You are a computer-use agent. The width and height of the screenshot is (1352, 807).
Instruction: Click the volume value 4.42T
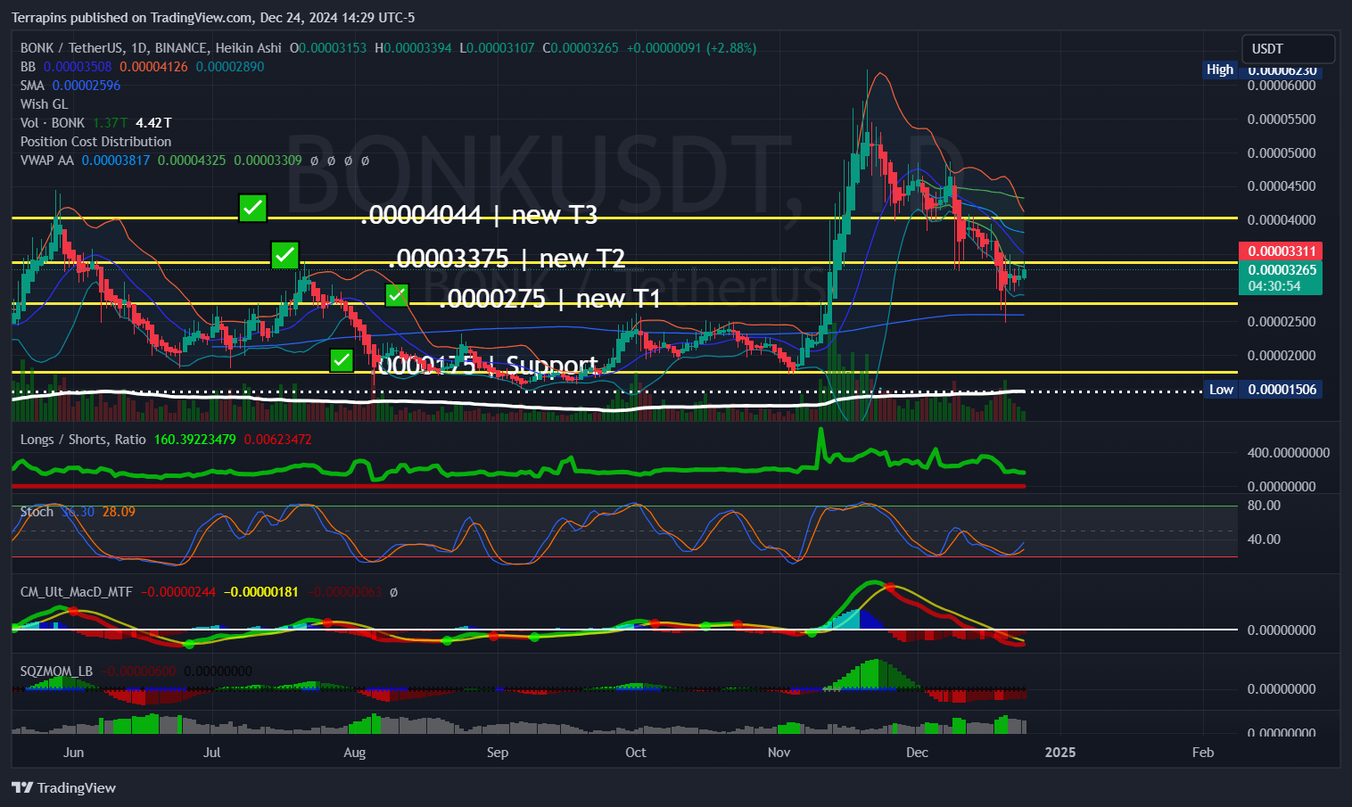pos(153,123)
